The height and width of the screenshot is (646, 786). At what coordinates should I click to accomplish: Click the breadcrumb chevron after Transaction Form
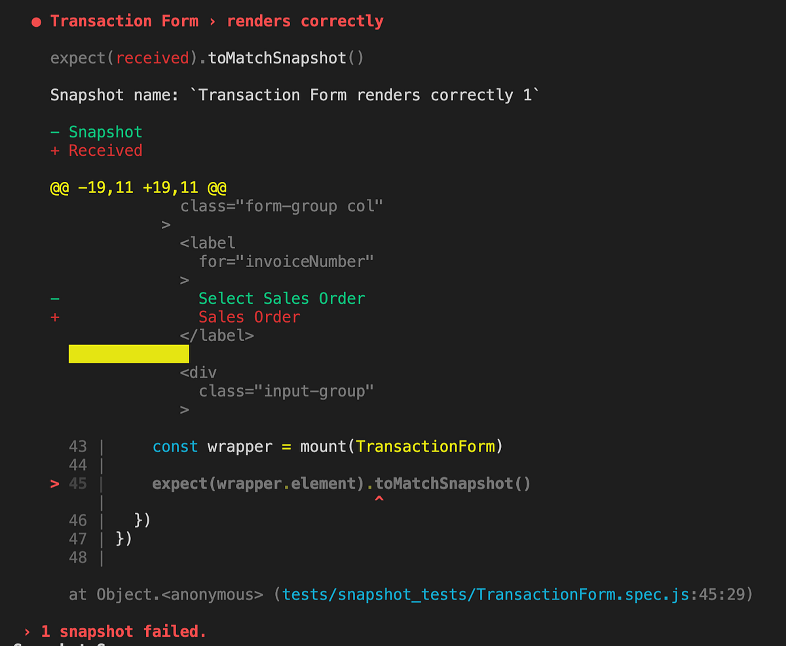211,20
